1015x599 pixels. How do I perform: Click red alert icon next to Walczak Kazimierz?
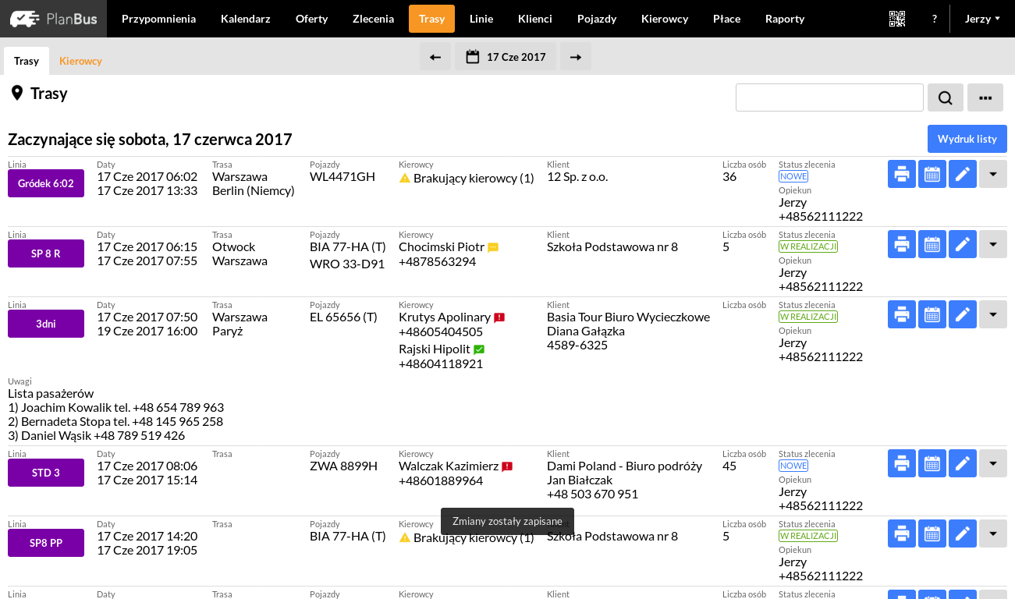click(x=507, y=466)
